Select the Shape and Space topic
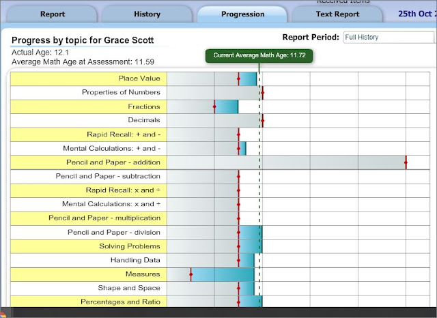Viewport: 437px width, 318px height. (129, 288)
